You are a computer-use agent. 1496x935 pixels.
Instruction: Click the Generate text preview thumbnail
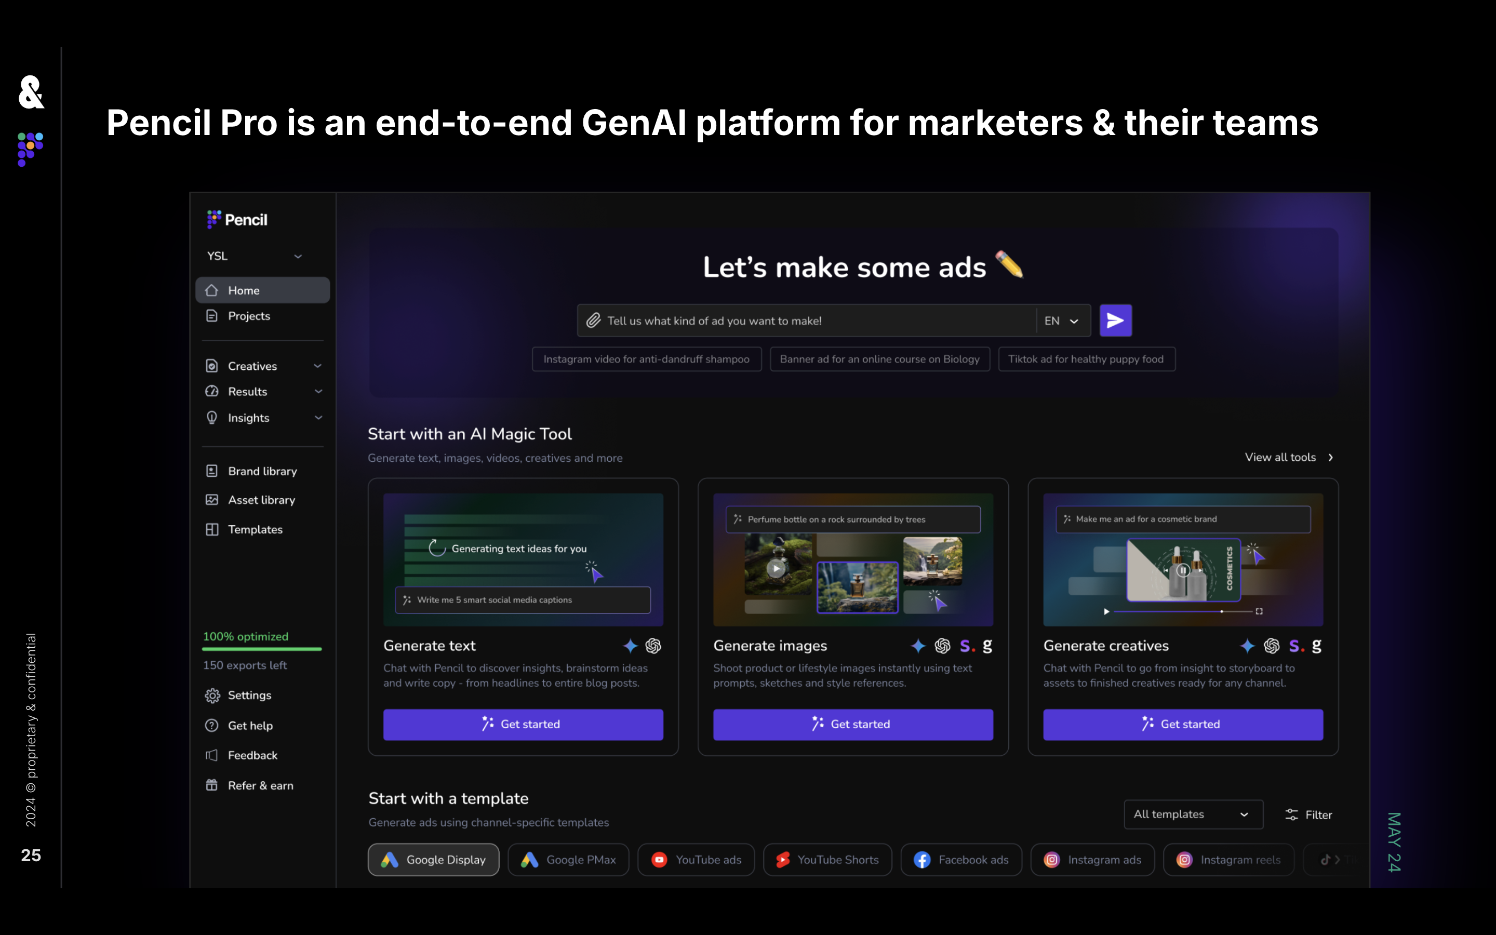pos(523,559)
